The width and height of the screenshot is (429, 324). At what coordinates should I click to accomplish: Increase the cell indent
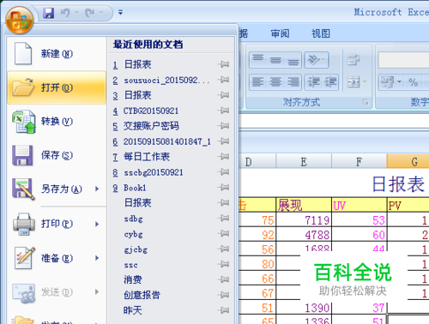[330, 82]
